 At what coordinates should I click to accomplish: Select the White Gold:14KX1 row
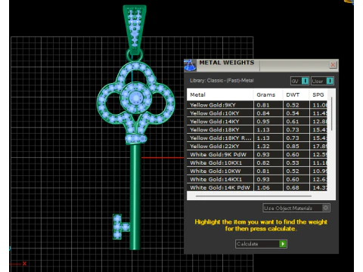[257, 180]
